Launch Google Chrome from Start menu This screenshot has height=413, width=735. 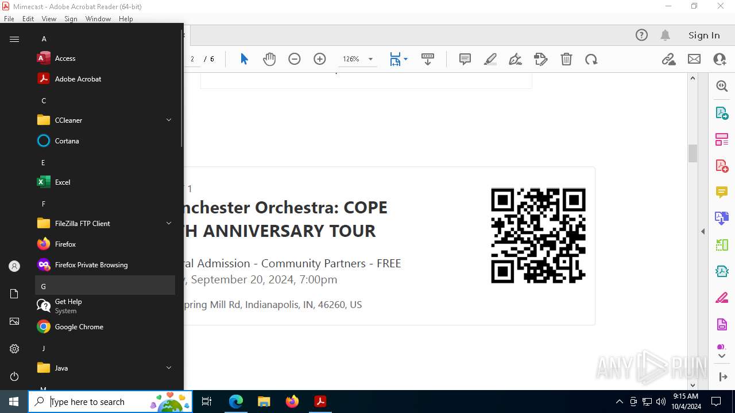tap(105, 327)
